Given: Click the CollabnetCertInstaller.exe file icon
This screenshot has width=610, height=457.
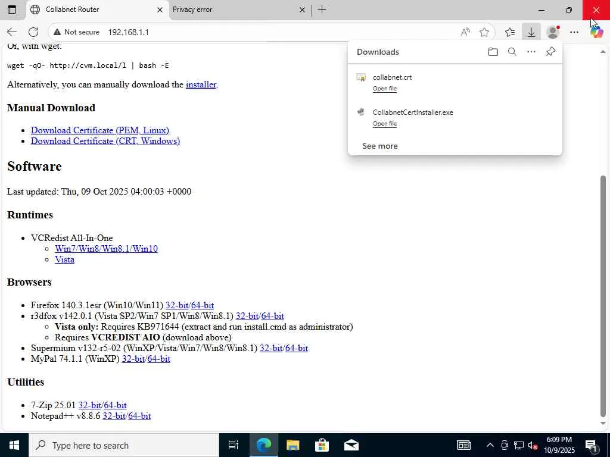Looking at the screenshot, I should (x=362, y=112).
